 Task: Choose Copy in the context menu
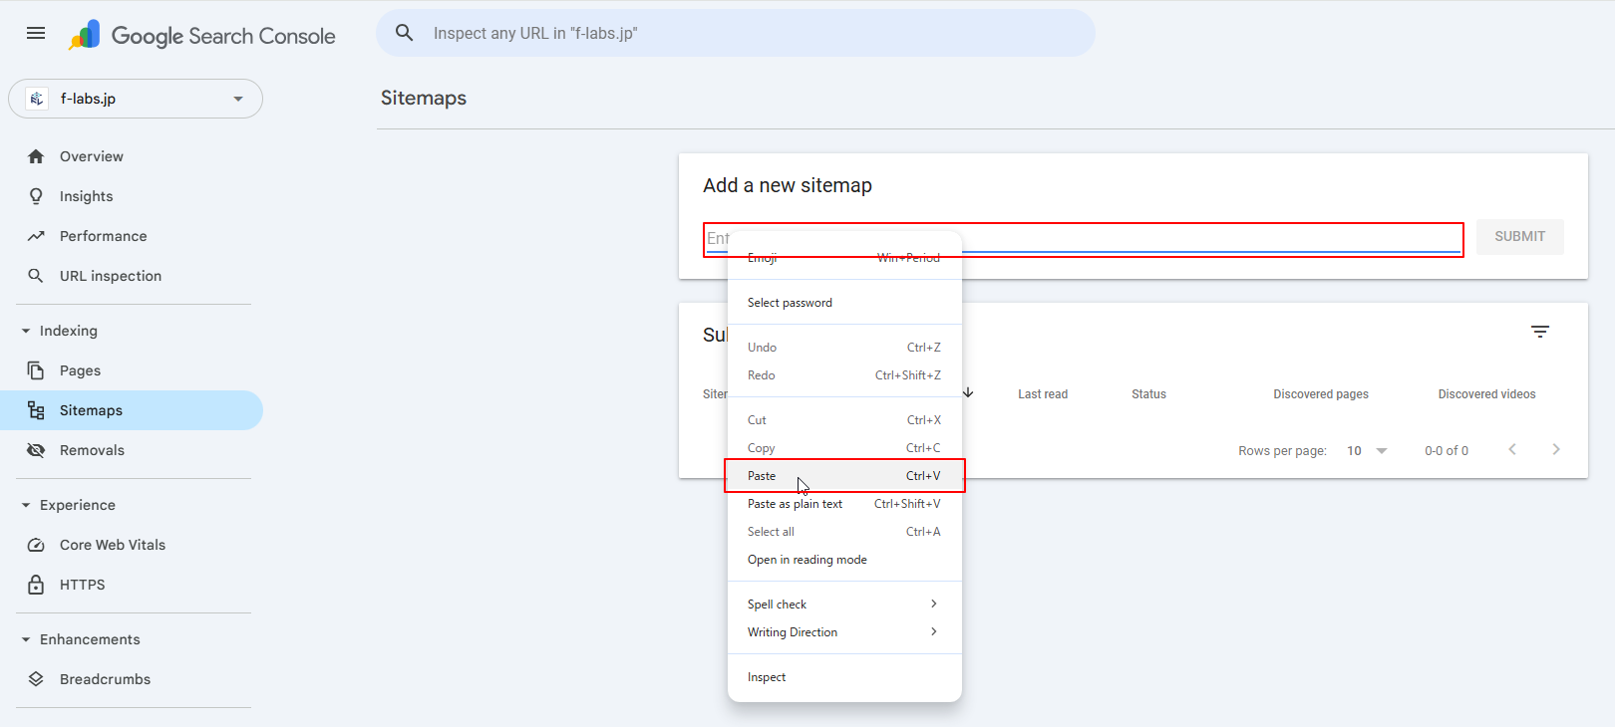(844, 448)
